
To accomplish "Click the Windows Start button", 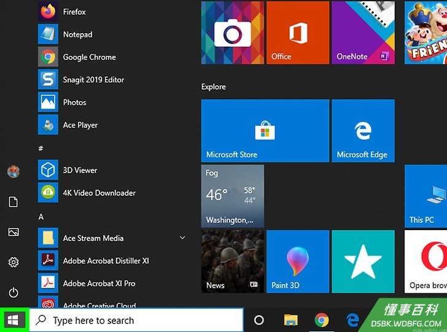I will (x=13, y=320).
